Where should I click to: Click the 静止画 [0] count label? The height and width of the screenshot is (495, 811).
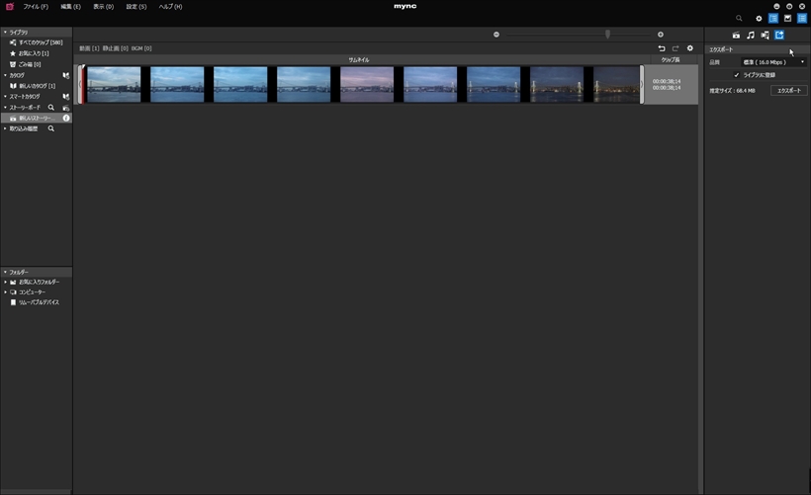(116, 48)
